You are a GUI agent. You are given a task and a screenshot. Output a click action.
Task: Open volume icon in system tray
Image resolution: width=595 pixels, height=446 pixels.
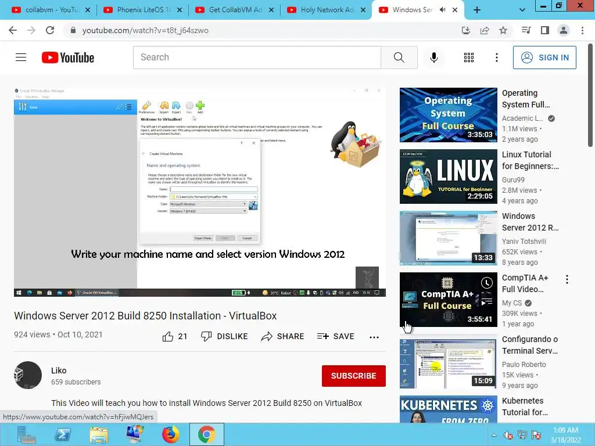508,435
